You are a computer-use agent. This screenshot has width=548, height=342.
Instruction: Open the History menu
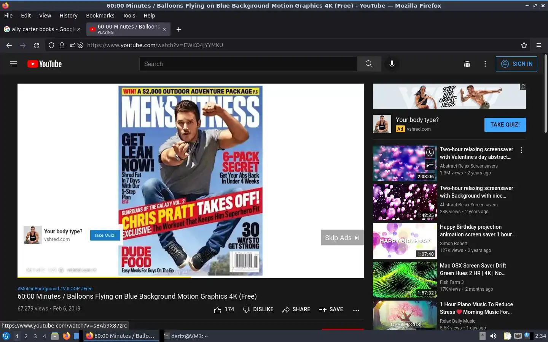point(68,16)
